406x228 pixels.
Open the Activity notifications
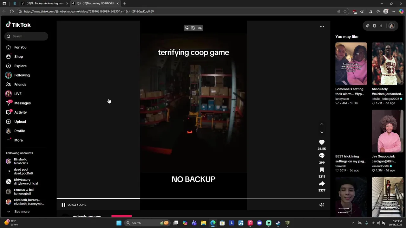[16, 112]
